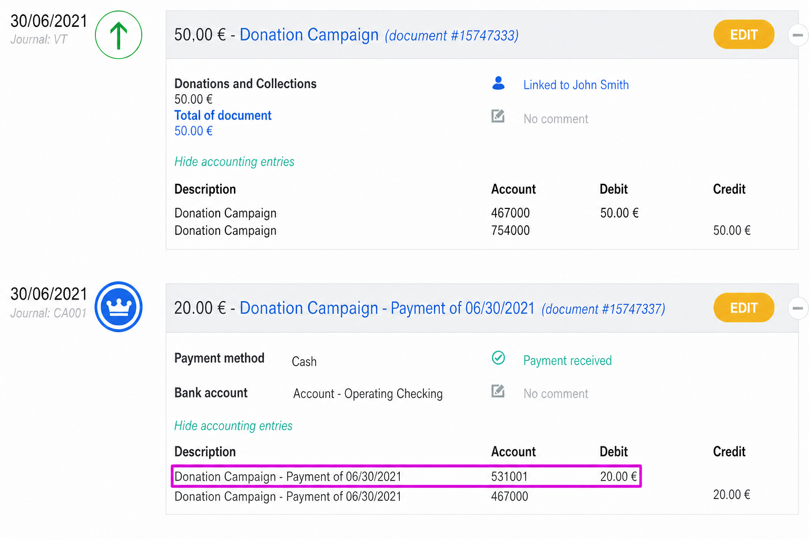Click the blue person icon beside John Smith
Screen dimensions: 809x539
click(x=498, y=83)
